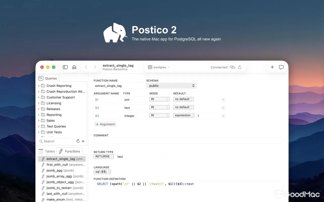Refresh the queries list beside Search

point(78,141)
